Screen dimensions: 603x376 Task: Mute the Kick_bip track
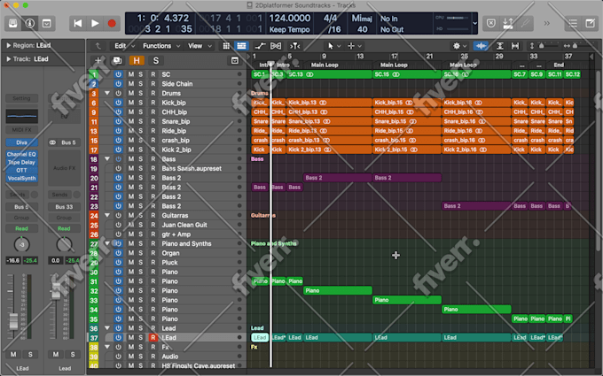pyautogui.click(x=131, y=103)
